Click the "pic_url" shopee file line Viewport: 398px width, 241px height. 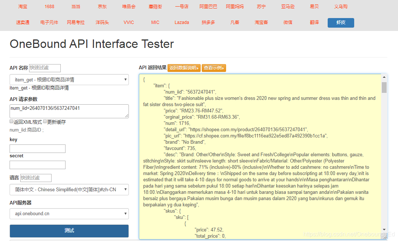point(246,136)
